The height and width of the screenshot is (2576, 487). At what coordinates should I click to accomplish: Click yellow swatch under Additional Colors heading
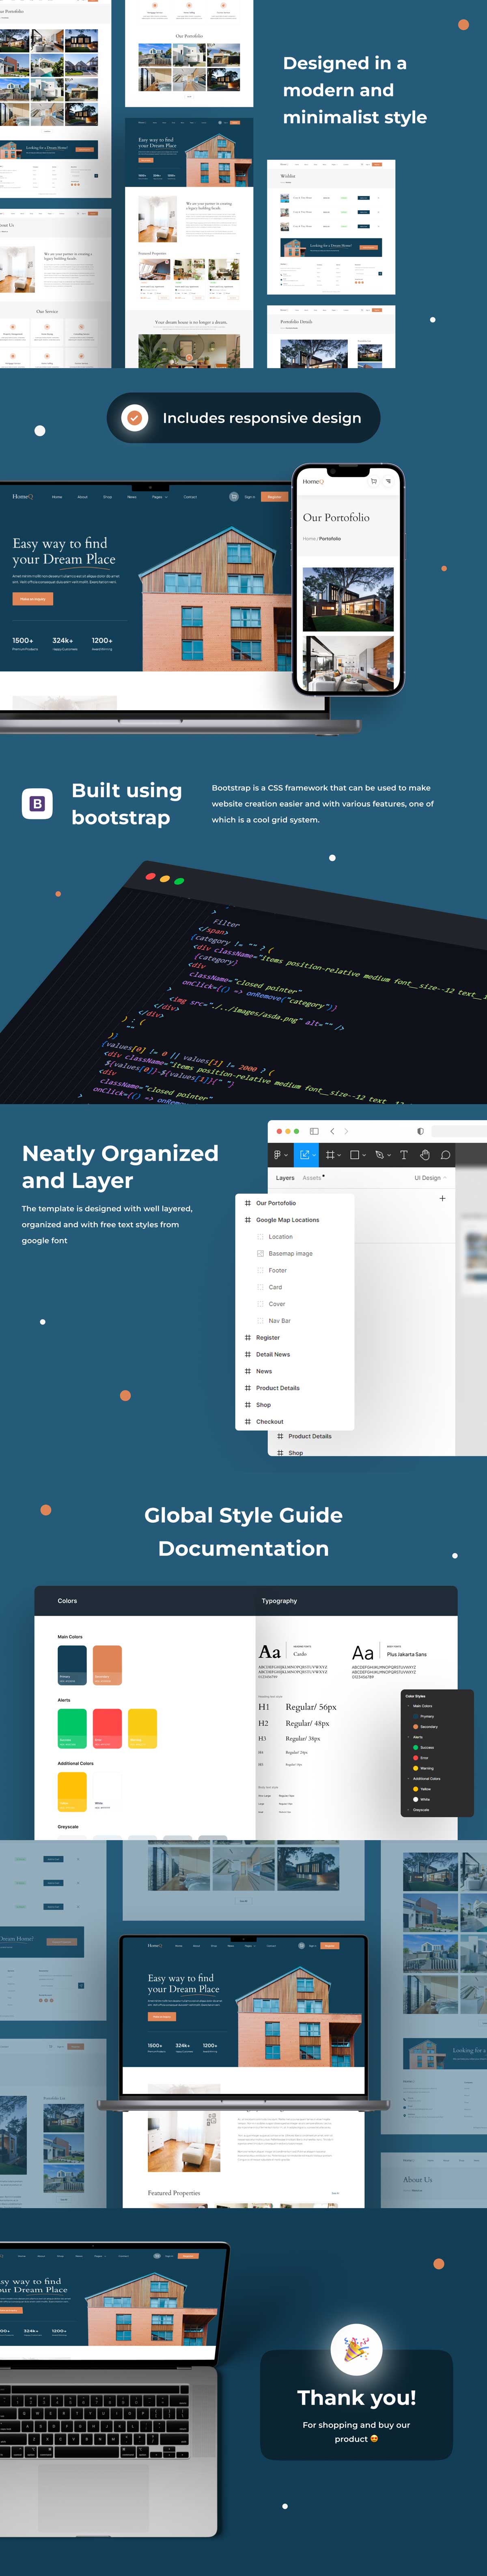72,1792
